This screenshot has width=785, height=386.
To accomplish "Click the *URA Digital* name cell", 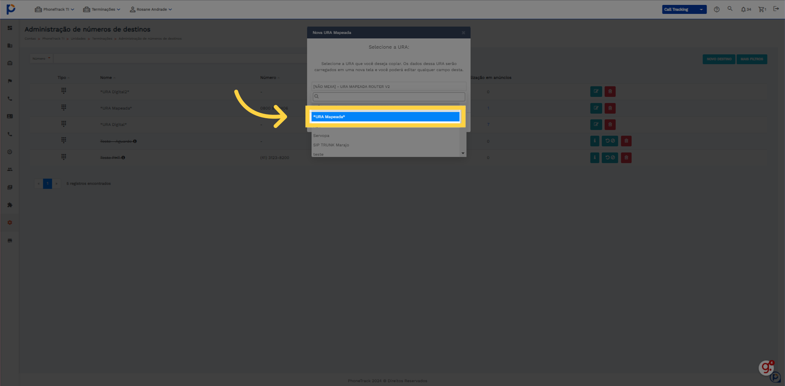I will point(114,125).
